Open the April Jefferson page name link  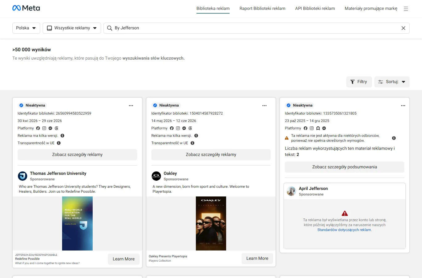(x=313, y=189)
